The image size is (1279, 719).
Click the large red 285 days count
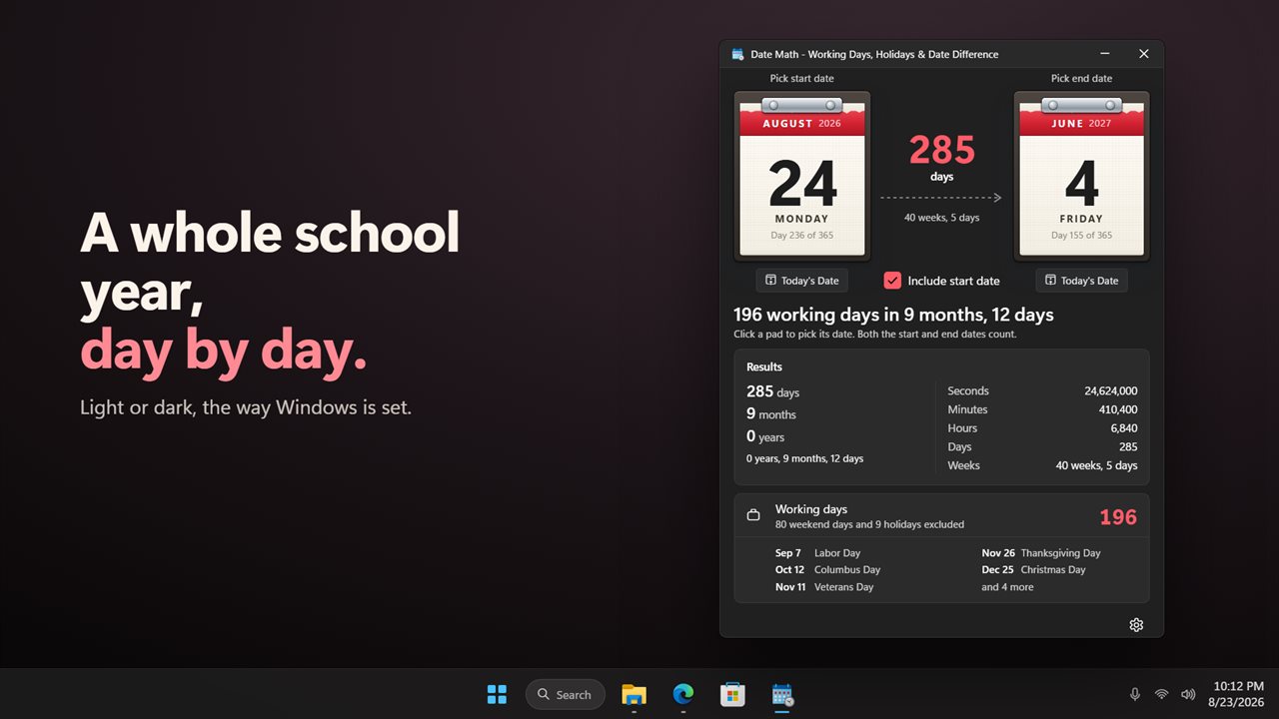pyautogui.click(x=942, y=151)
